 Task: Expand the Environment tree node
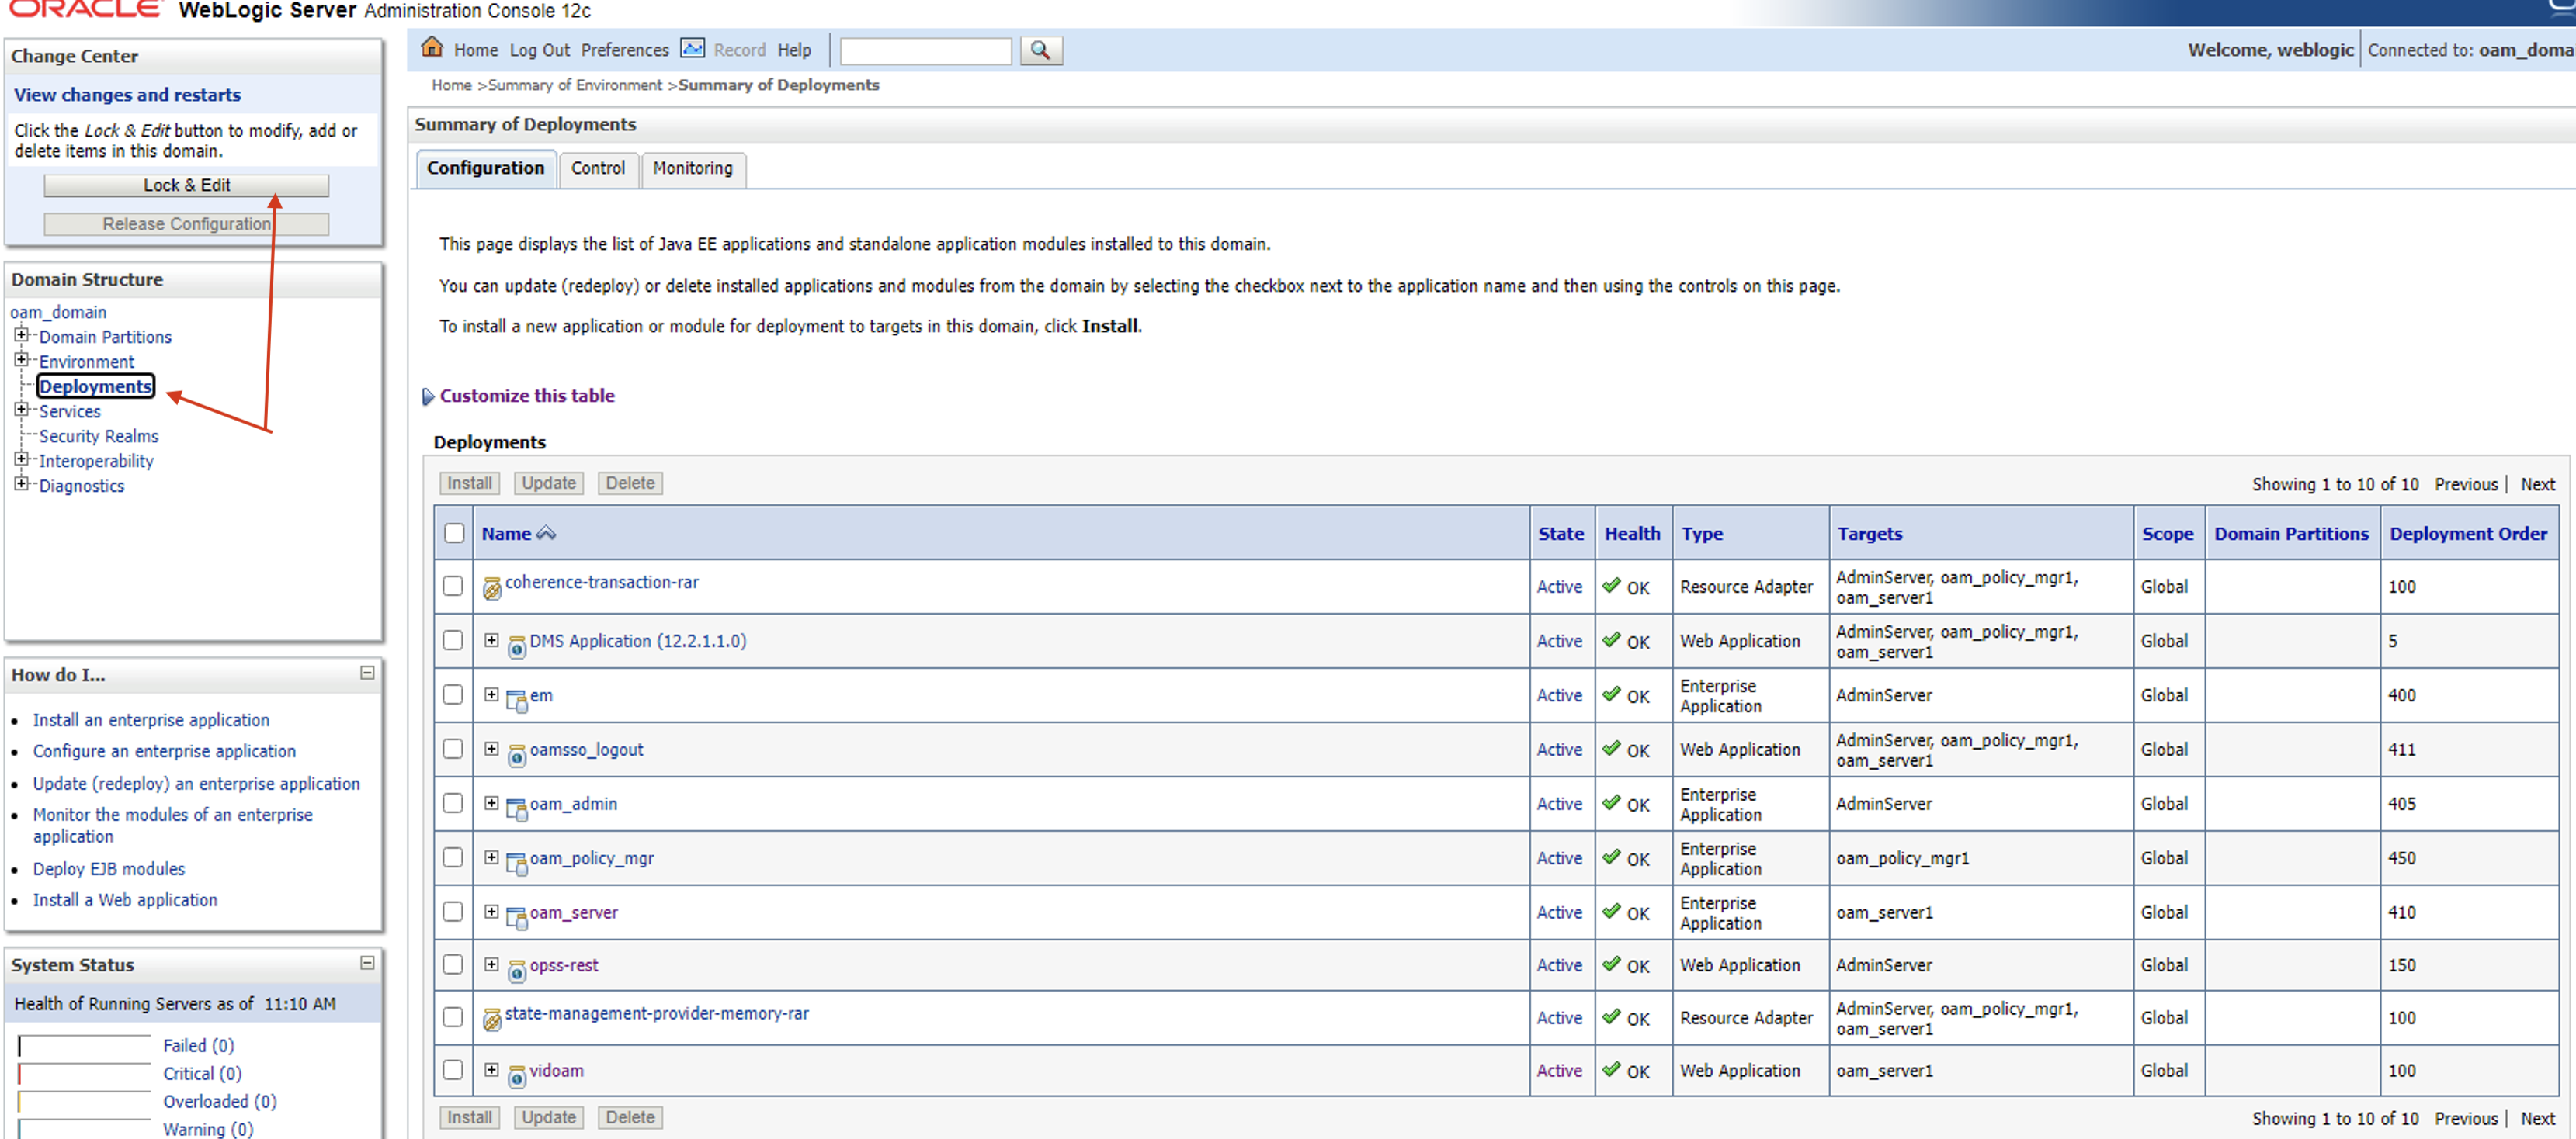pos(21,360)
